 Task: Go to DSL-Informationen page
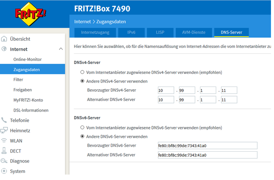pos(31,111)
